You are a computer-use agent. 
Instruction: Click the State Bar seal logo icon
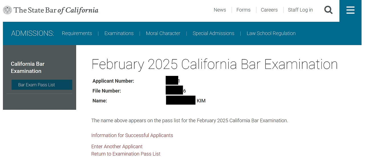tap(7, 10)
